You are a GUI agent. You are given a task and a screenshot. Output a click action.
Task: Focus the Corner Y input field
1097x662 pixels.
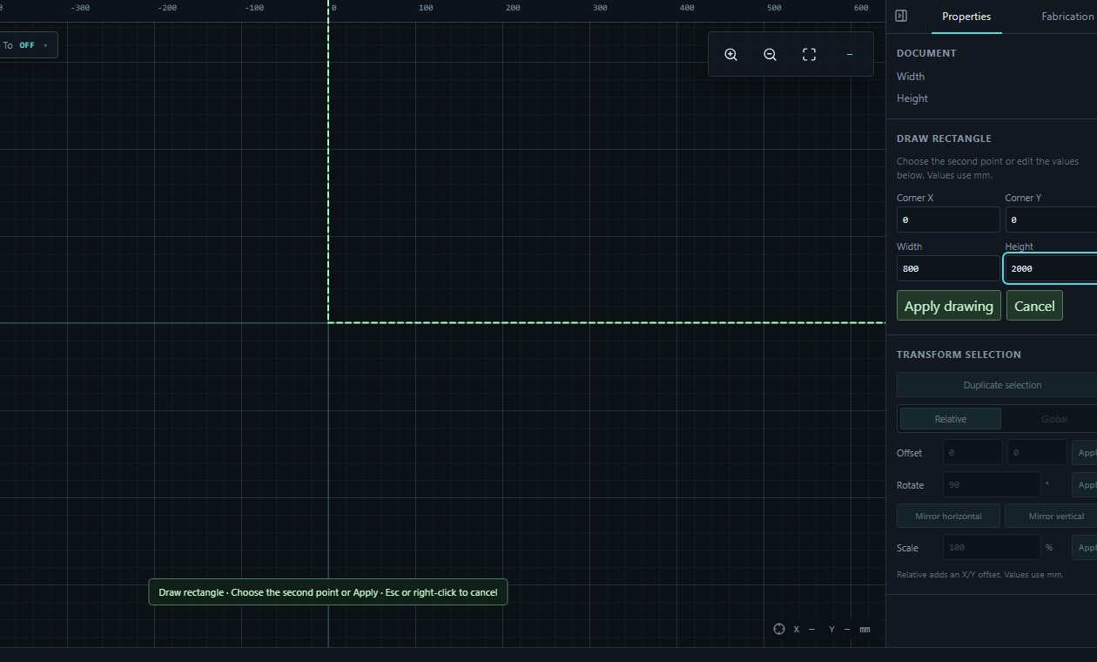point(1051,220)
